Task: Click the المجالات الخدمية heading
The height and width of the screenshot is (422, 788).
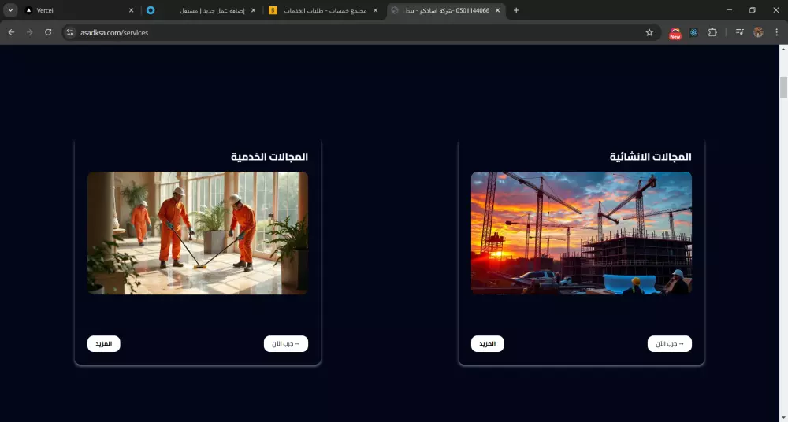Action: pyautogui.click(x=269, y=157)
